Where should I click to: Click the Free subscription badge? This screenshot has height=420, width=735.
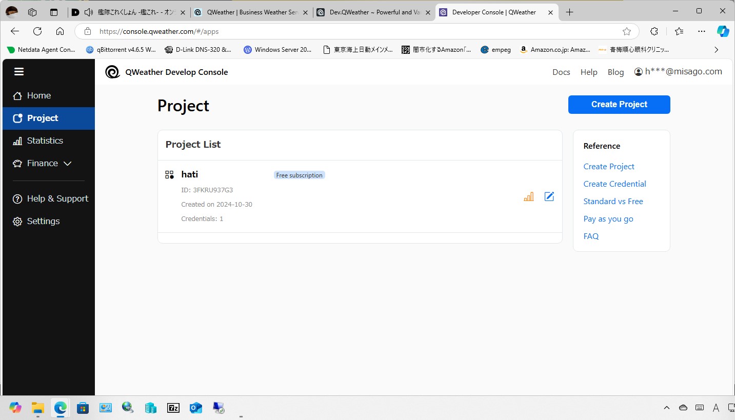click(300, 175)
